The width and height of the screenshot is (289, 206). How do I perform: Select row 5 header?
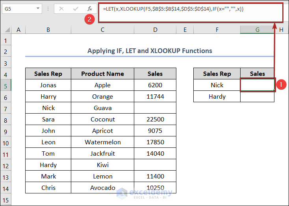click(x=6, y=85)
